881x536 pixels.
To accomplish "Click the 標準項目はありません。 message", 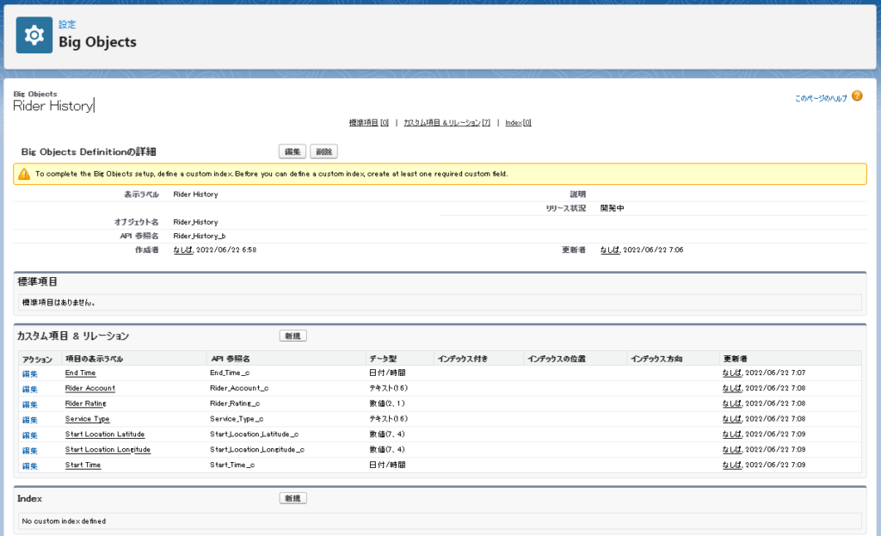I will pos(59,303).
